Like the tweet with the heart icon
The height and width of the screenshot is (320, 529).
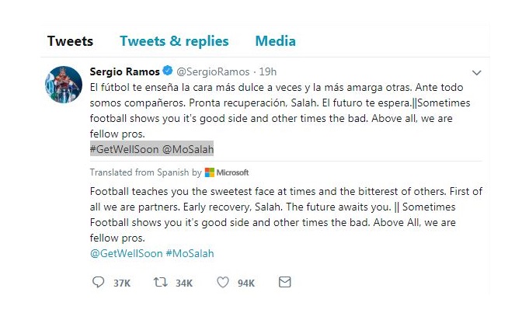[222, 283]
